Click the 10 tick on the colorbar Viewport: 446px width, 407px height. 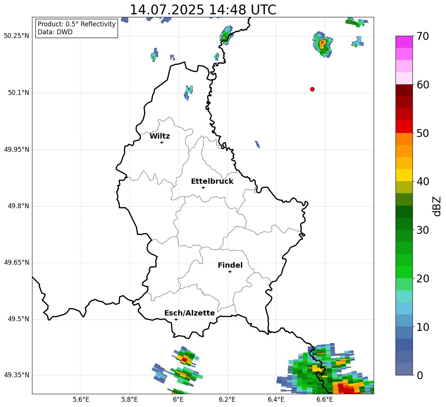click(x=423, y=327)
